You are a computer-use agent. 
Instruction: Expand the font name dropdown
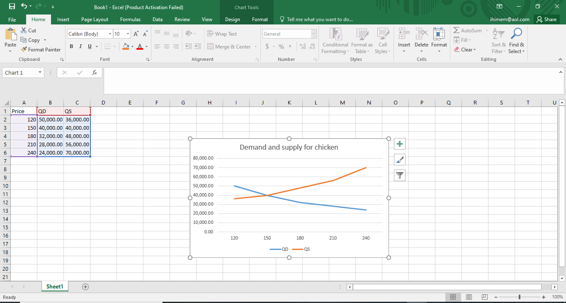(110, 34)
